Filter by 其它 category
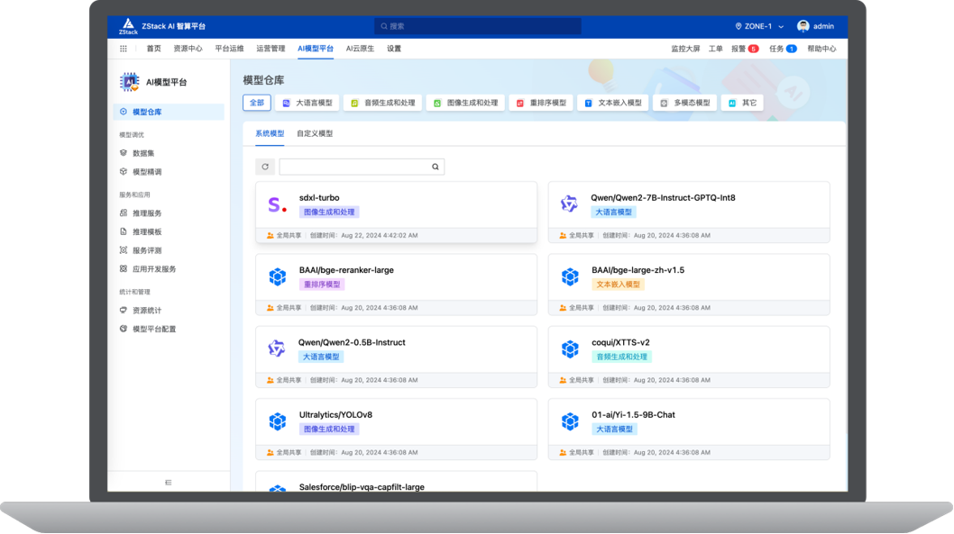This screenshot has height=534, width=954. coord(742,103)
